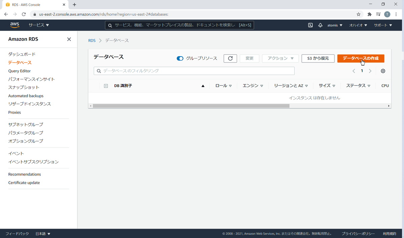Open イベント in sidebar

coord(16,153)
